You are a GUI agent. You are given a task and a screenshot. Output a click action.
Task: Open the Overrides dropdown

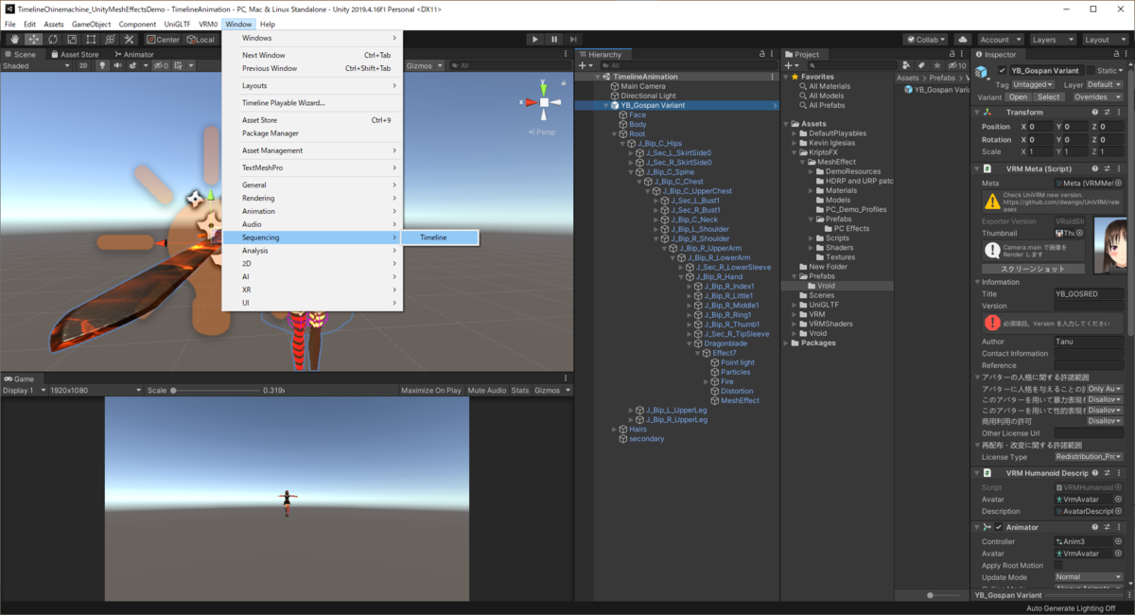(1097, 97)
